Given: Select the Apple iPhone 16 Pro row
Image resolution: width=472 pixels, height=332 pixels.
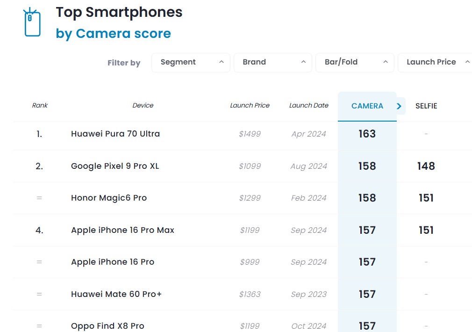Looking at the screenshot, I should (x=113, y=262).
